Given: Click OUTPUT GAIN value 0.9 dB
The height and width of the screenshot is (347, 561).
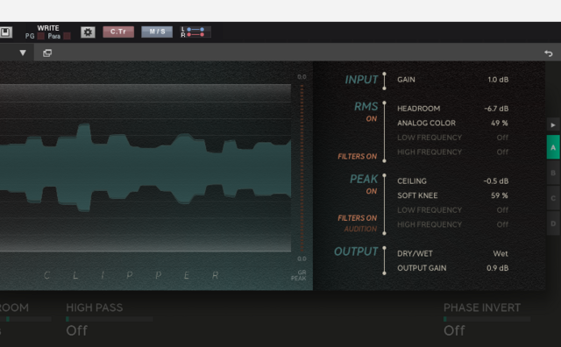Looking at the screenshot, I should coord(497,268).
